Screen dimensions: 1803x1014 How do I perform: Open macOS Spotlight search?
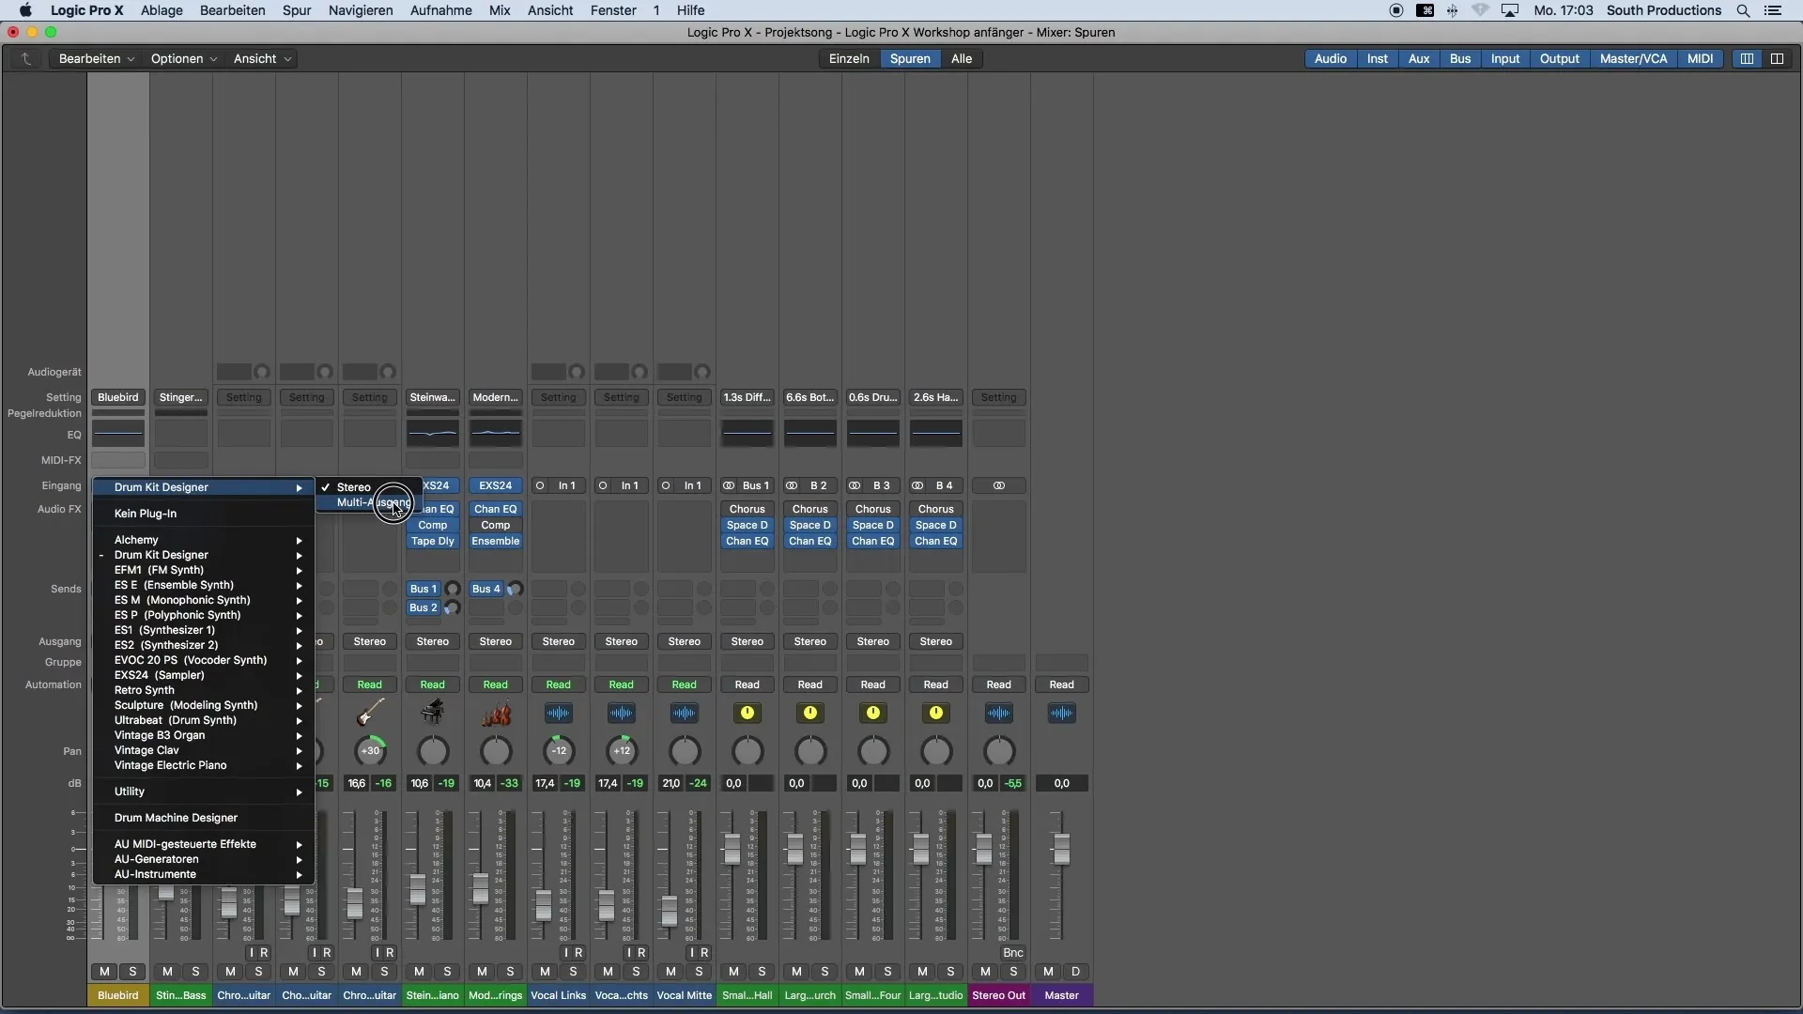click(1743, 11)
